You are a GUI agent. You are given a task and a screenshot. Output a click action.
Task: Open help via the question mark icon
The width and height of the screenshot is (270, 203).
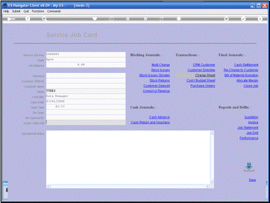(27, 19)
